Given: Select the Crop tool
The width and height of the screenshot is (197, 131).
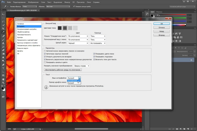Looking at the screenshot, I should point(3,28).
